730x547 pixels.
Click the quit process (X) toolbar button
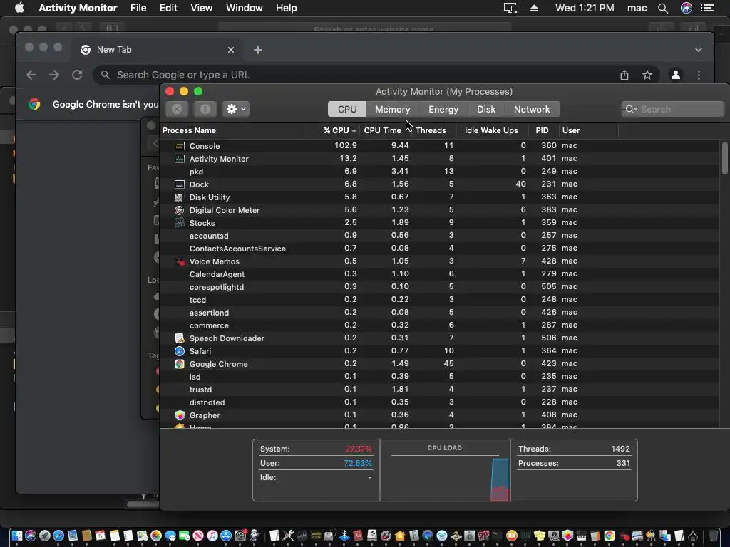point(177,109)
